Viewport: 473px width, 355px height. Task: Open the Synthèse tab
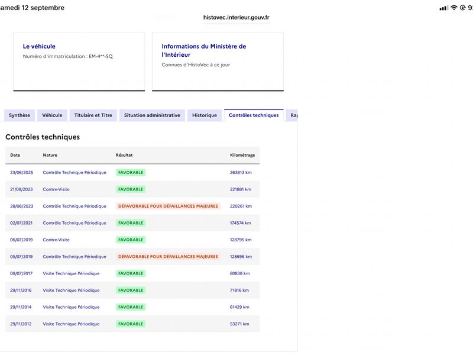click(20, 115)
